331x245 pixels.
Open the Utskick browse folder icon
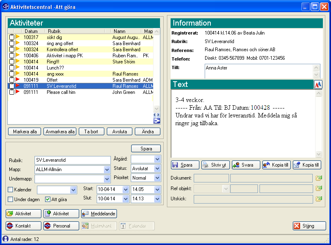(x=318, y=199)
